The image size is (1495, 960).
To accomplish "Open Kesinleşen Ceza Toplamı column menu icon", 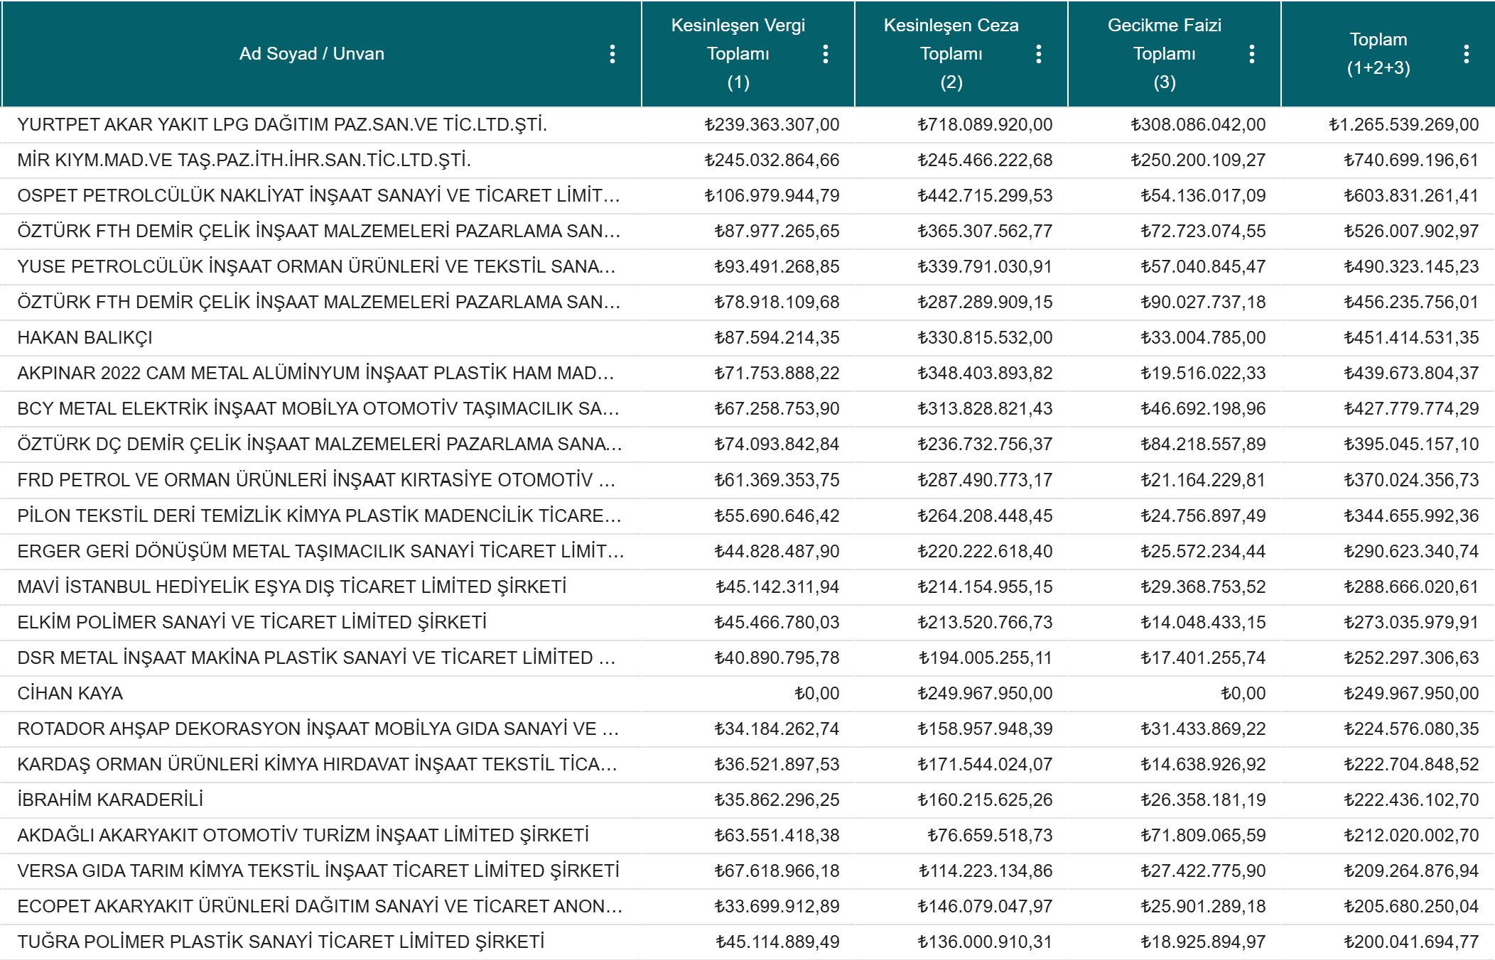I will pos(1038,54).
